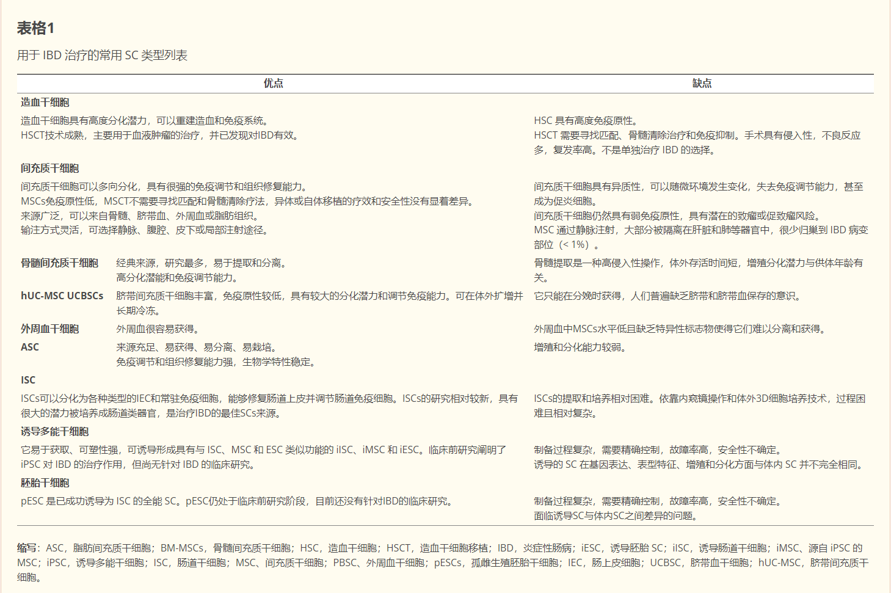Click the text '经典来源，研究最多，易于提取和分离'
Image resolution: width=891 pixels, height=593 pixels.
202,263
